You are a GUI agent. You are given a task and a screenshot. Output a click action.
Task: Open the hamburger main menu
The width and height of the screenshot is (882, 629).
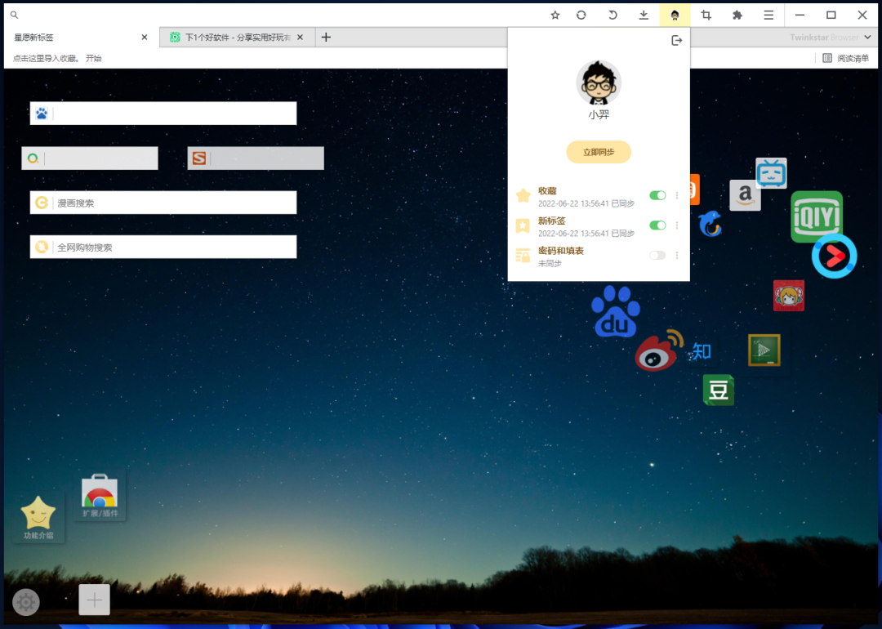pos(768,16)
